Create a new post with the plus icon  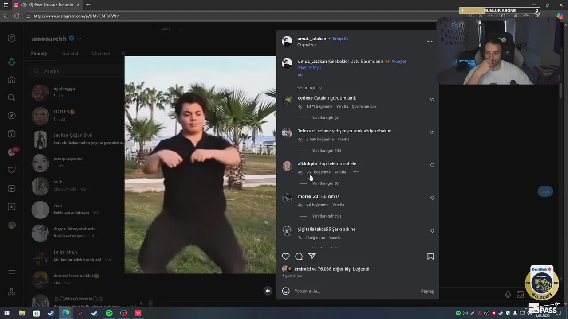pos(12,188)
